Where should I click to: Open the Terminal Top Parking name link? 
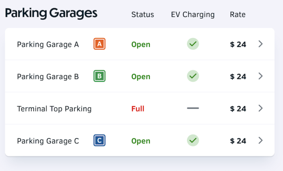[x=54, y=109]
